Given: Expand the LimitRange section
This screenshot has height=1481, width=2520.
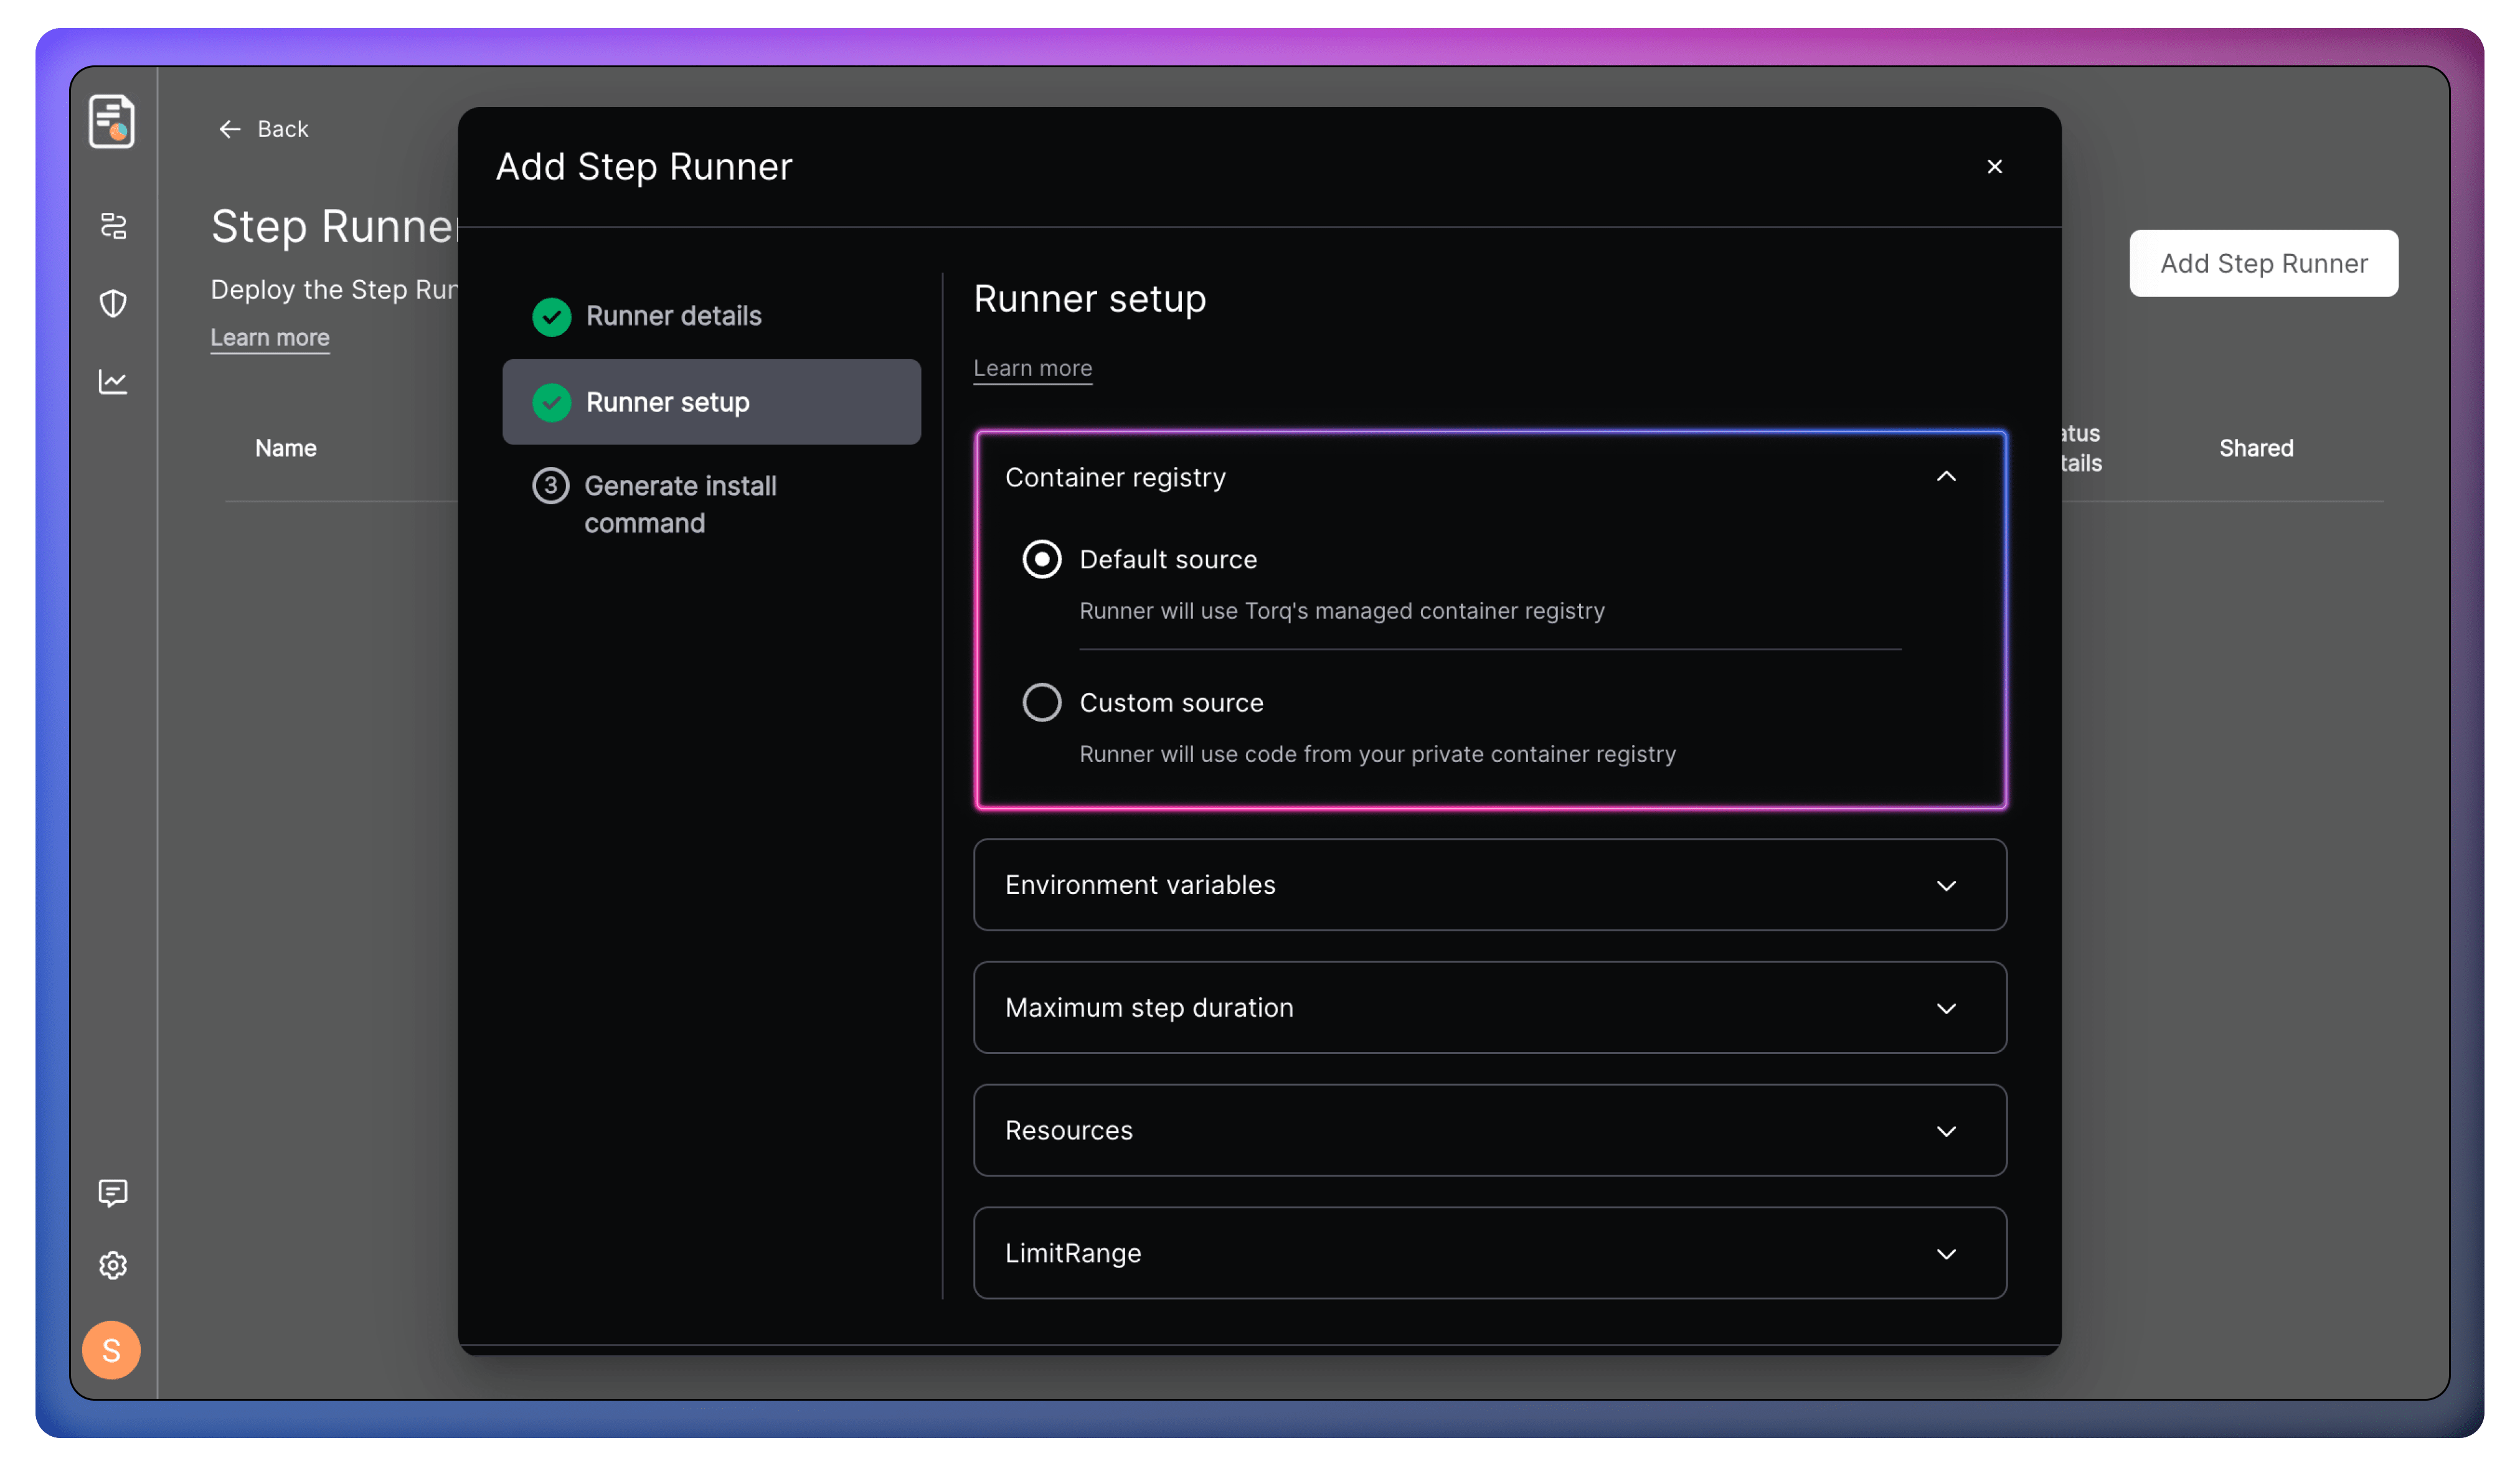Looking at the screenshot, I should (x=1946, y=1253).
